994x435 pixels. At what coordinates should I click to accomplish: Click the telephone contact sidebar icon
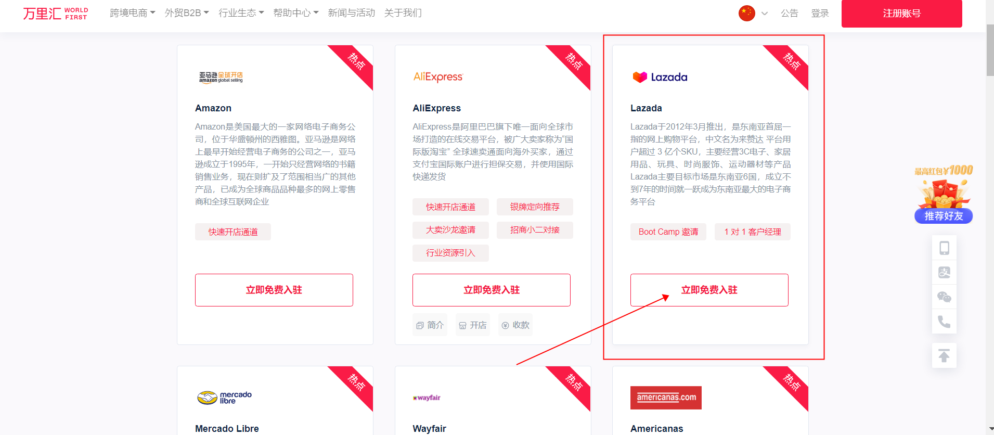point(944,322)
